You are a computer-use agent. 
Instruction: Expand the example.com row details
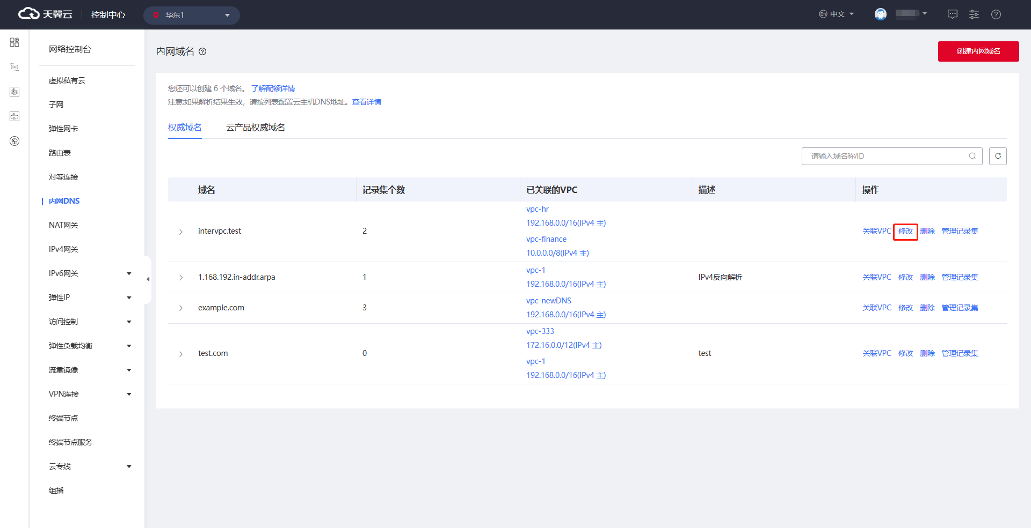coord(181,308)
